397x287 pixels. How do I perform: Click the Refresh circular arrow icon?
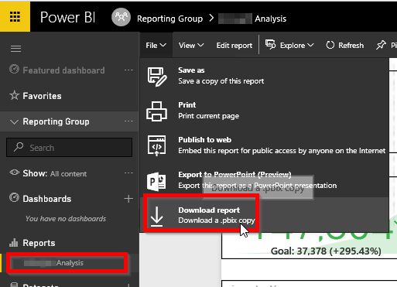[x=330, y=45]
